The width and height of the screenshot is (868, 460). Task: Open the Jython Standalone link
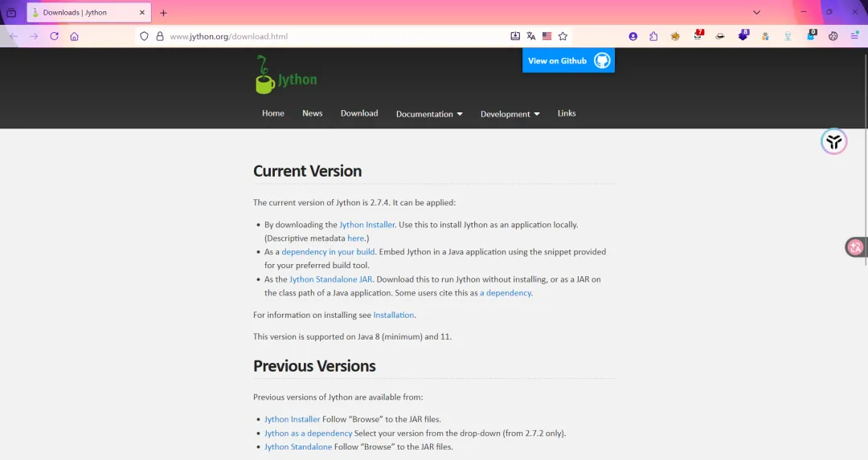coord(298,447)
